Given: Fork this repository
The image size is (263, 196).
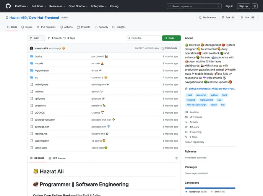Looking at the screenshot, I should (x=228, y=18).
